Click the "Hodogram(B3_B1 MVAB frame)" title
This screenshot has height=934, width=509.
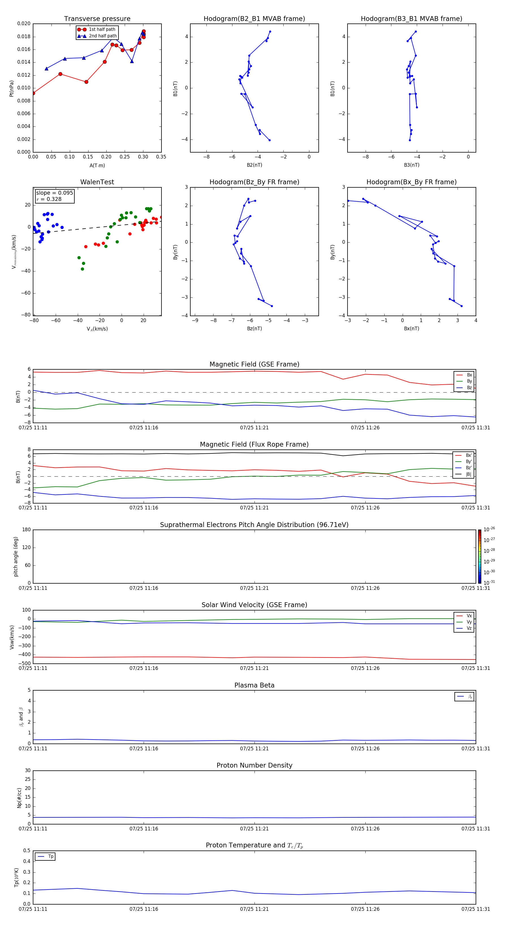click(411, 19)
